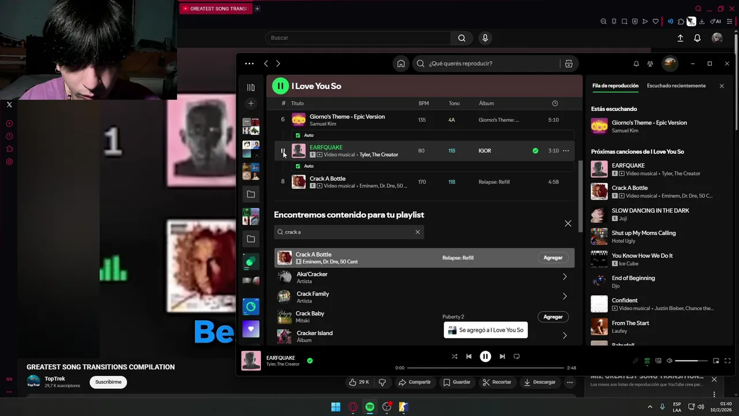739x416 pixels.
Task: Pause EARFQUAKE from its track row
Action: (x=283, y=151)
